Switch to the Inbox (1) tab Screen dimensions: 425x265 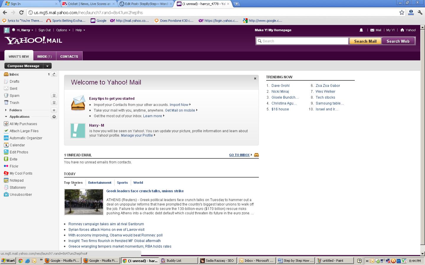click(x=44, y=56)
